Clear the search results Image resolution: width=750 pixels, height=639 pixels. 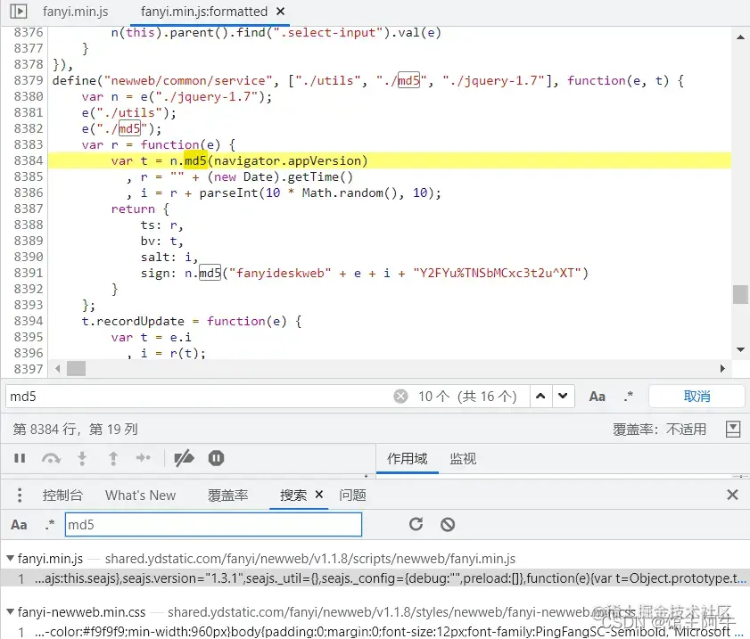[x=448, y=525]
